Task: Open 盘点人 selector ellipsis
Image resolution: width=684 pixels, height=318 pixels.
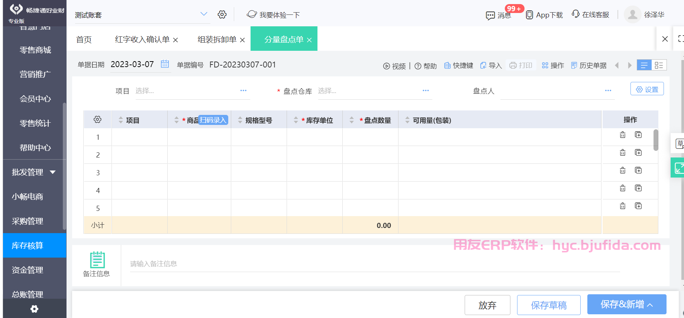Action: point(608,90)
